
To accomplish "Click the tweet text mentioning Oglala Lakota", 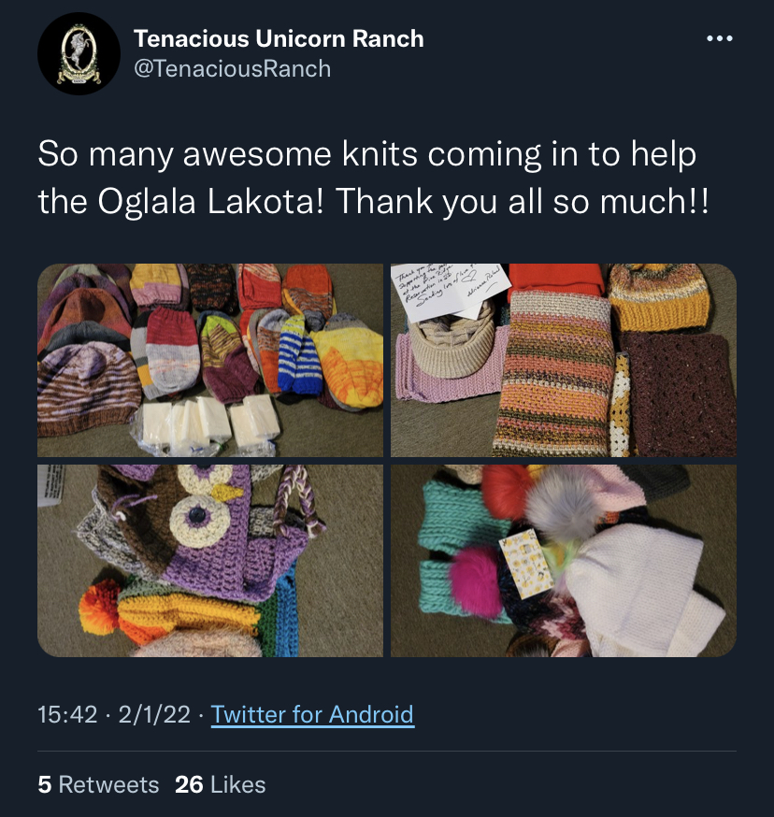I will (373, 178).
